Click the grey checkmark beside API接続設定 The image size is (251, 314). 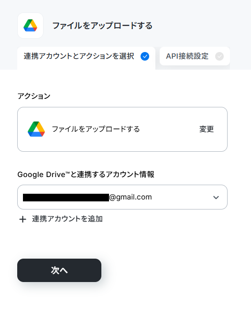tap(219, 56)
